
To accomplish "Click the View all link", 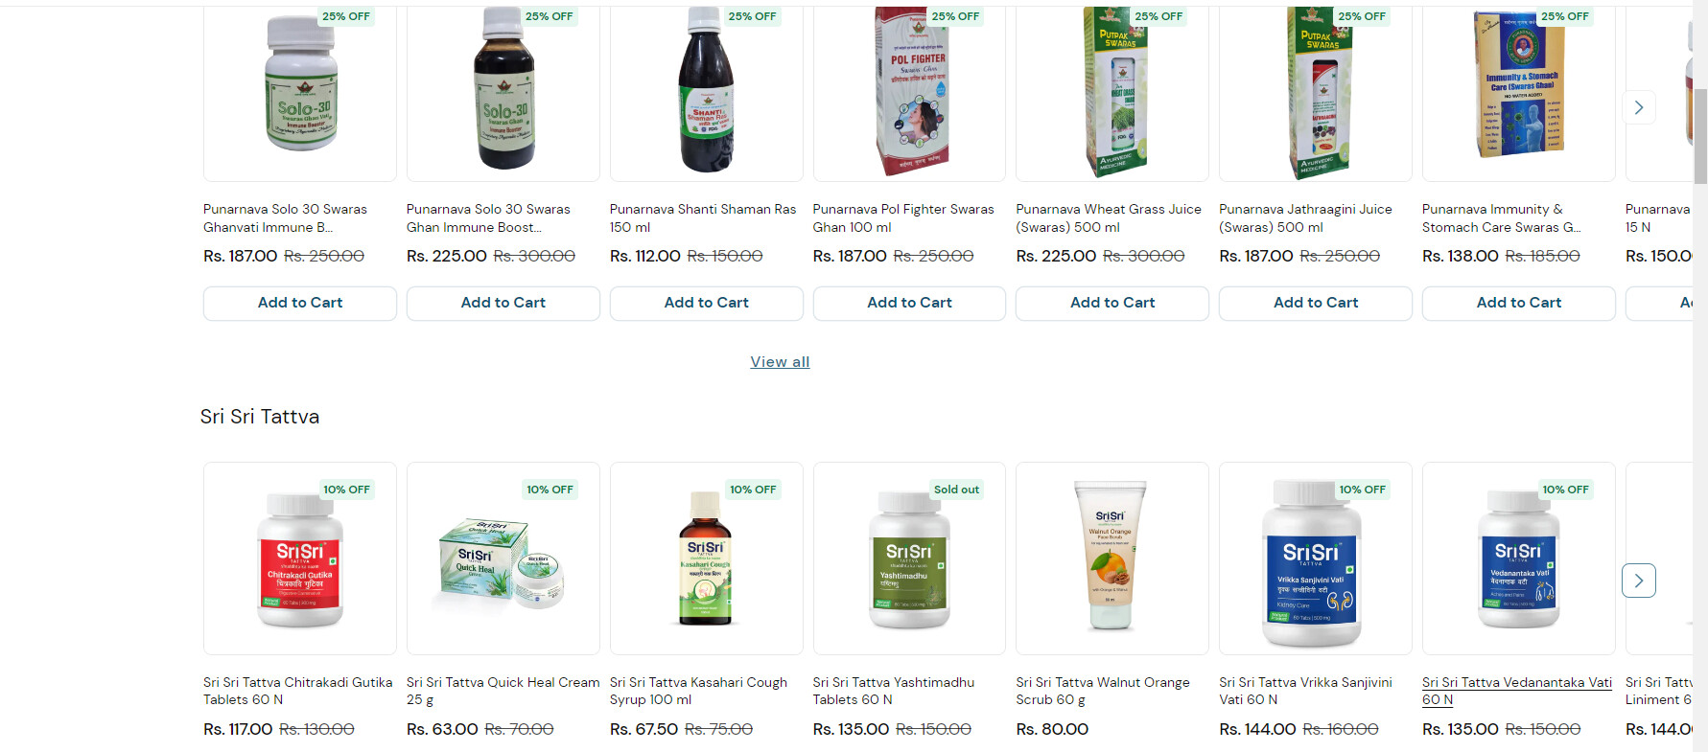I will 780,362.
